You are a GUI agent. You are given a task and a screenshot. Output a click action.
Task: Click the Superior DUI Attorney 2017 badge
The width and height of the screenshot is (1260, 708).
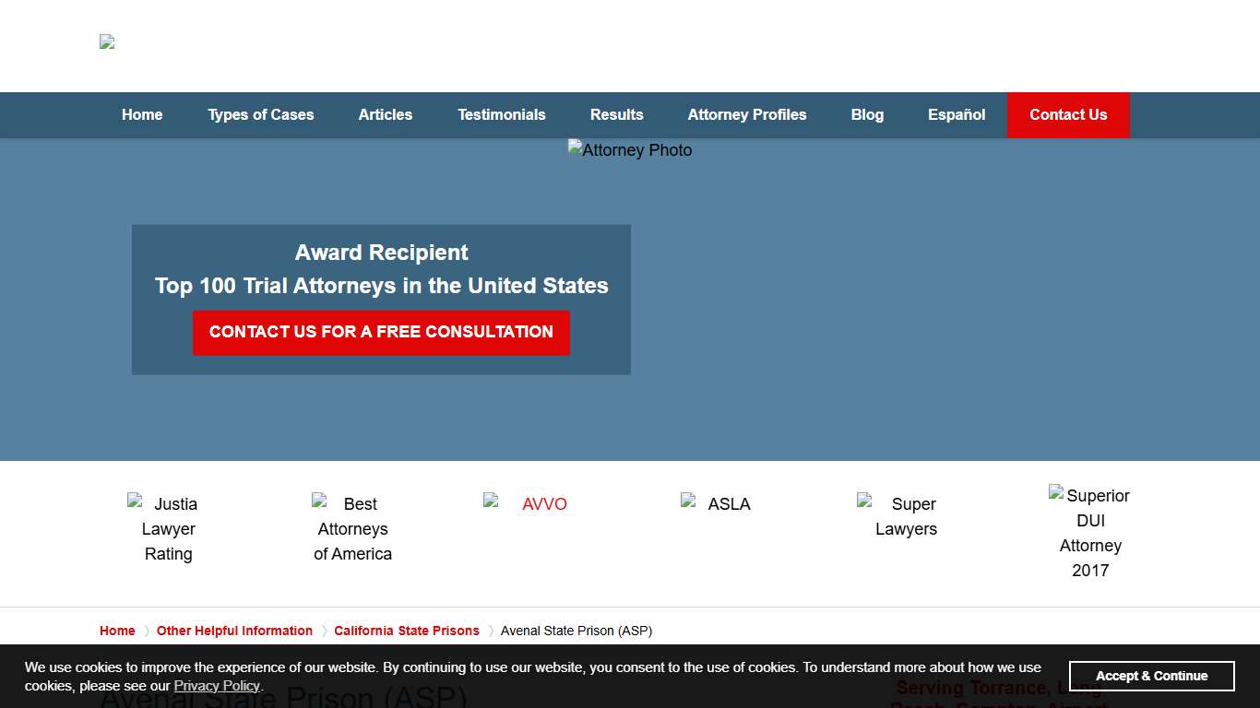click(1090, 533)
